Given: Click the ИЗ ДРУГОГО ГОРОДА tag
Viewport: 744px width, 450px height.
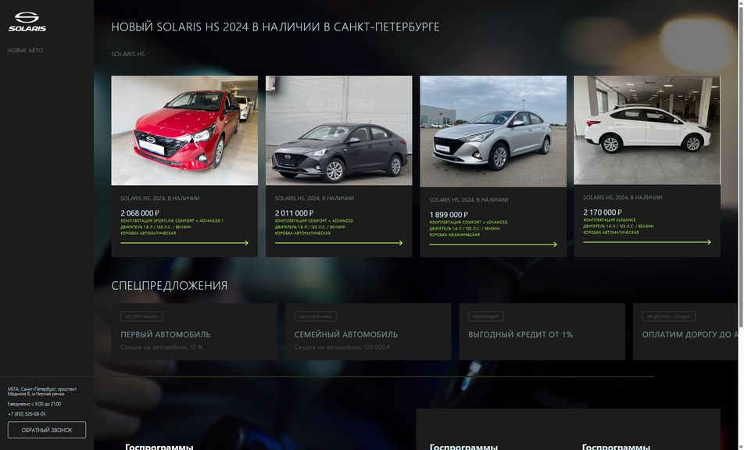Looking at the screenshot, I should tap(669, 316).
